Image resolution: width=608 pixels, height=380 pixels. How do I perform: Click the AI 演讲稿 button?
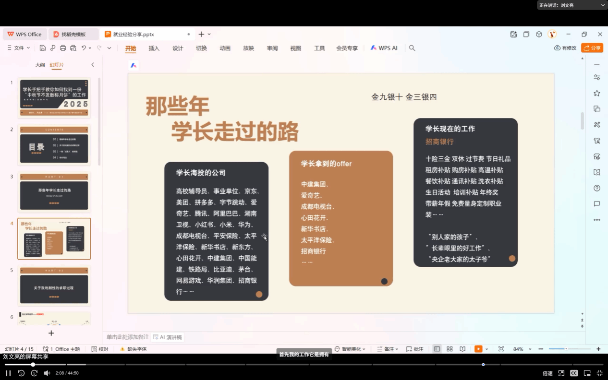[167, 337]
